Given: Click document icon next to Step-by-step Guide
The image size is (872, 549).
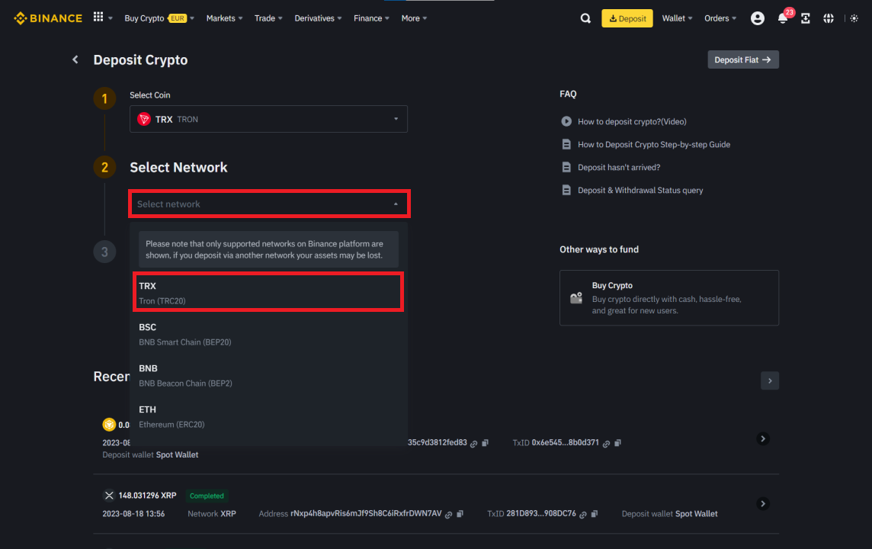Looking at the screenshot, I should coord(566,145).
